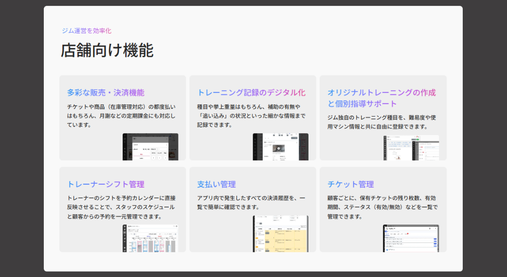The width and height of the screenshot is (507, 277).
Task: Click description text starting アプリ内で発生した
Action: pyautogui.click(x=251, y=203)
